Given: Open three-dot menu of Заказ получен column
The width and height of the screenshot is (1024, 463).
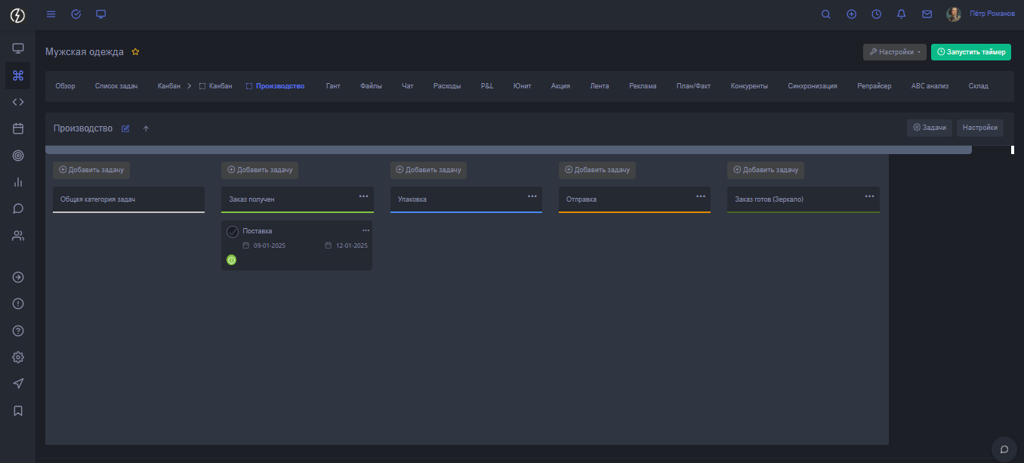Looking at the screenshot, I should pyautogui.click(x=363, y=196).
